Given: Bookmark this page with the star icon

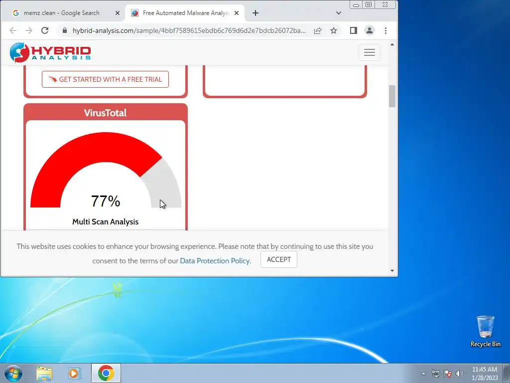Looking at the screenshot, I should [334, 30].
